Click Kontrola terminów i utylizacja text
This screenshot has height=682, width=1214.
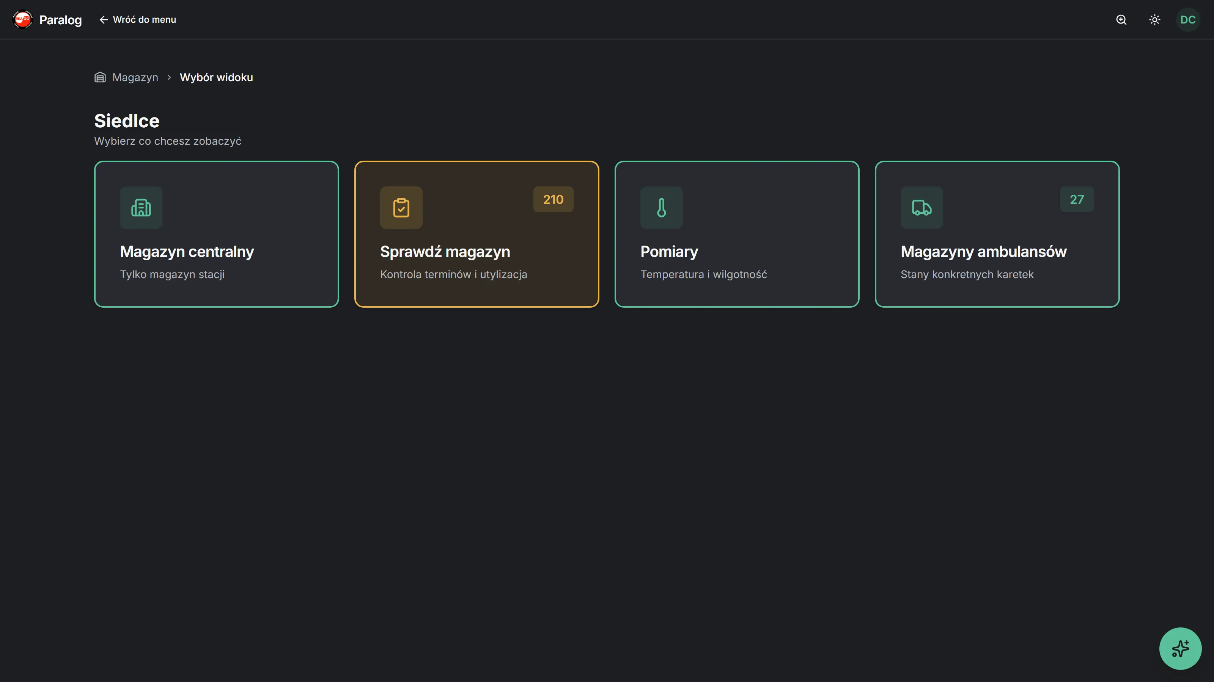click(x=453, y=274)
